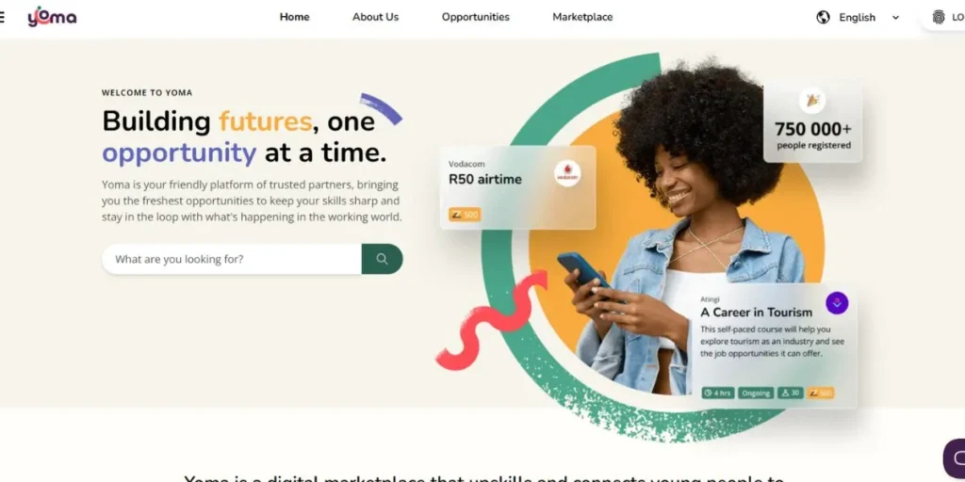This screenshot has width=965, height=482.
Task: Click the Vodacom logo badge
Action: (567, 173)
